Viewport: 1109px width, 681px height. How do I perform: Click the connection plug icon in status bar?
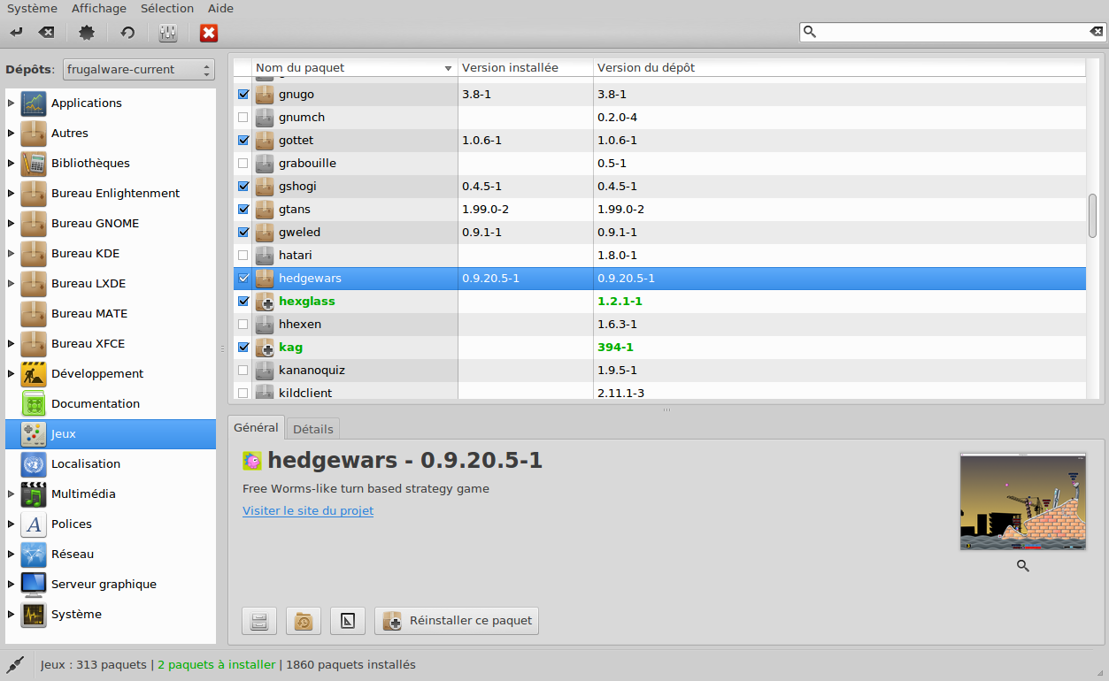[x=14, y=664]
